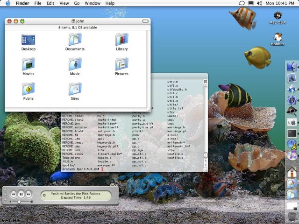Click the quiet speaker icon in iTunes player

10,202
